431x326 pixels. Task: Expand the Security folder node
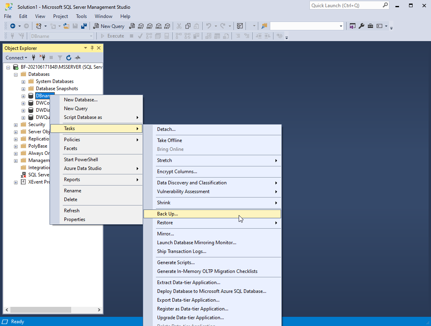point(16,125)
